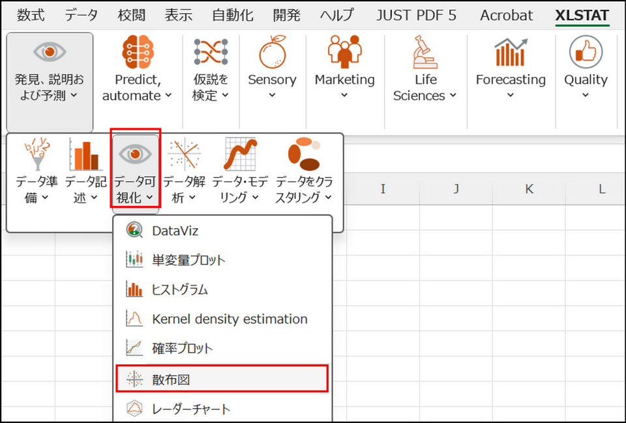Click the データ準備 funnel icon
This screenshot has width=626, height=423.
(37, 154)
